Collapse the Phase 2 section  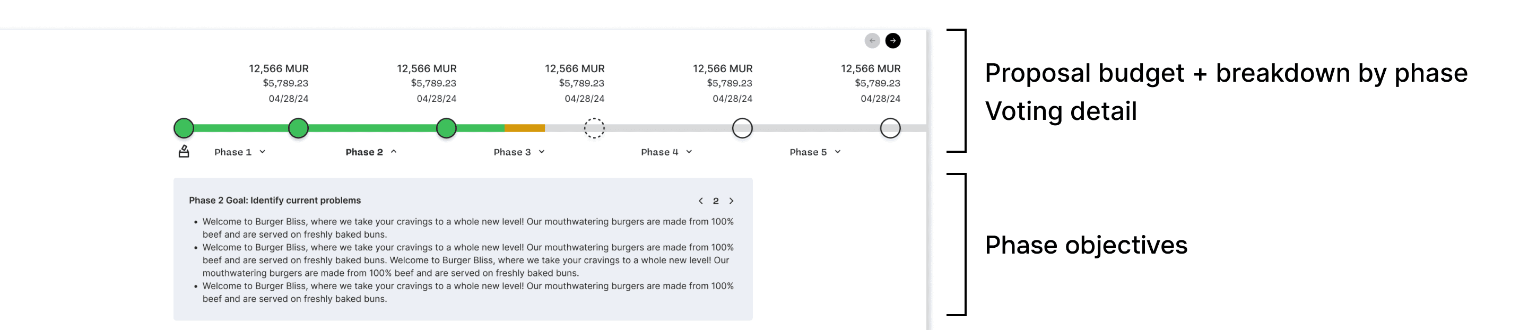coord(371,152)
